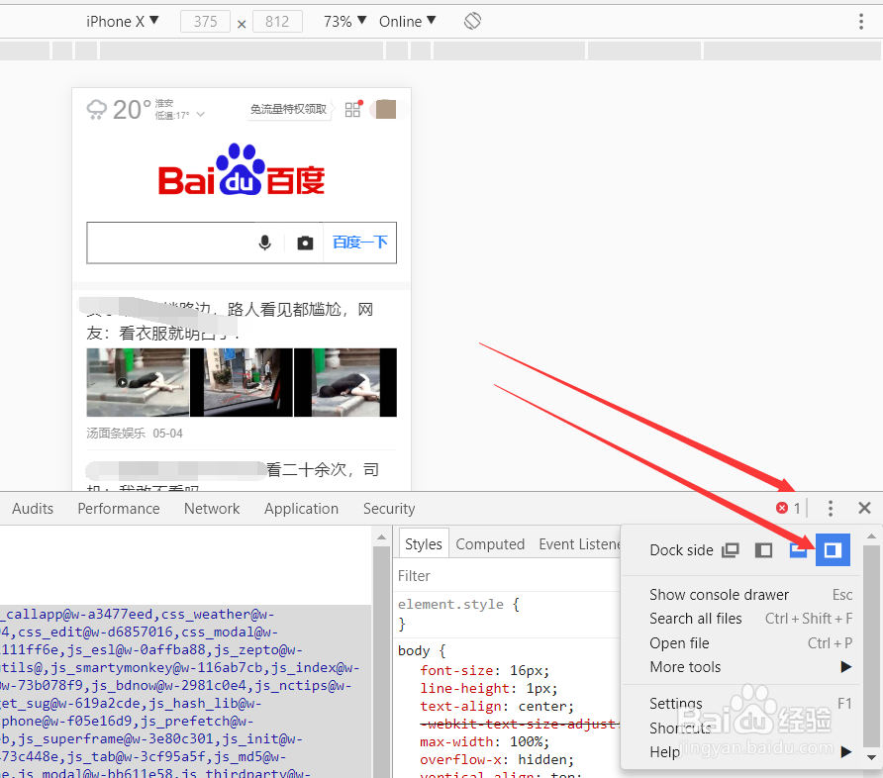Dock DevTools to the right
Image resolution: width=883 pixels, height=778 pixels.
click(833, 549)
